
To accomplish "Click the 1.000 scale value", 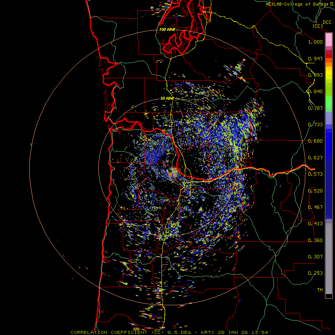I will point(315,42).
